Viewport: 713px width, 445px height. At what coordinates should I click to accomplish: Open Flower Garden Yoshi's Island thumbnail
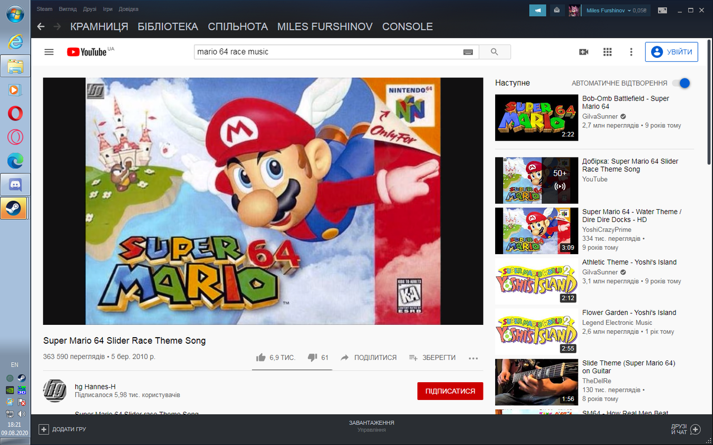tap(536, 332)
